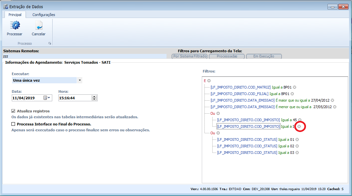
Task: Remove the DATA_EMISSAO 27/04/2012 filter
Action: click(x=332, y=100)
